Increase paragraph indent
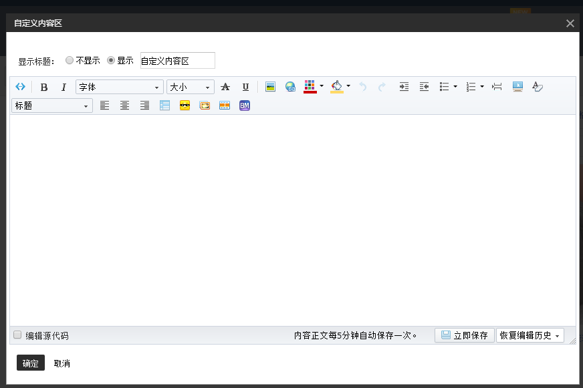The height and width of the screenshot is (388, 583). pyautogui.click(x=404, y=87)
